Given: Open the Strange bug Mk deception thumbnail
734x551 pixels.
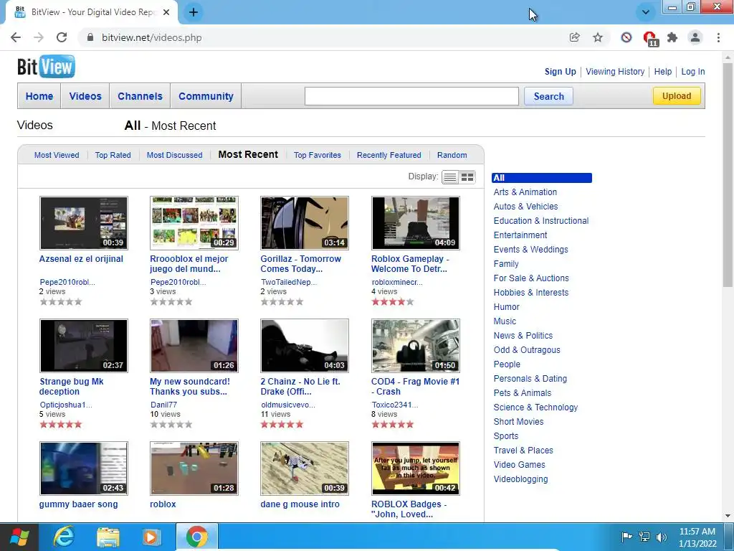Looking at the screenshot, I should tap(84, 346).
